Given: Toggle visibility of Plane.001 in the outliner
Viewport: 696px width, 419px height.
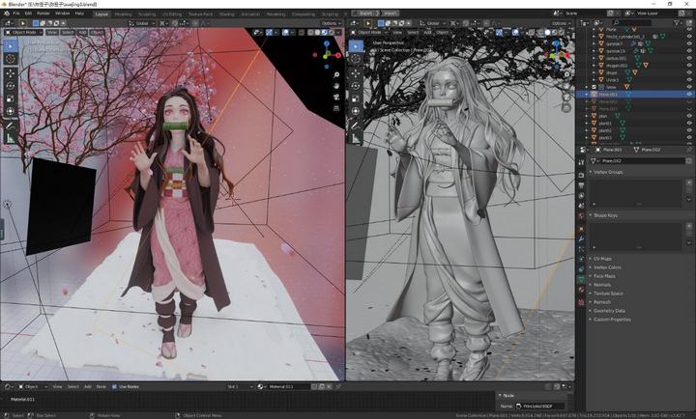Looking at the screenshot, I should click(x=689, y=95).
